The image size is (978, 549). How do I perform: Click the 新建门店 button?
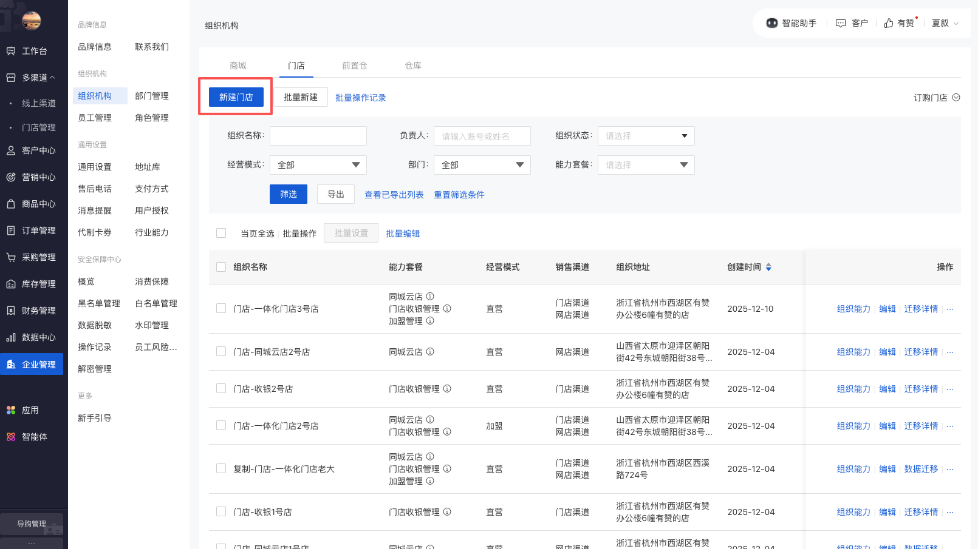236,97
